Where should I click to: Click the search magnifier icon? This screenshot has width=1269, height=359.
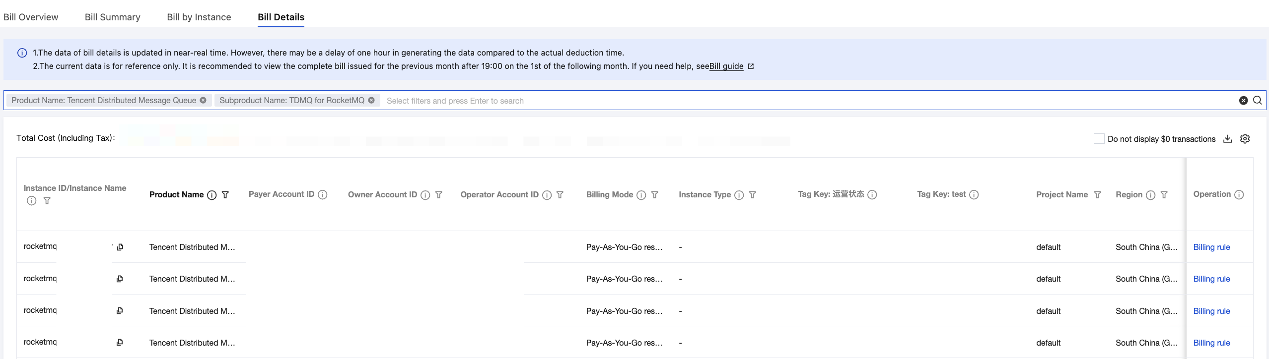click(x=1257, y=100)
